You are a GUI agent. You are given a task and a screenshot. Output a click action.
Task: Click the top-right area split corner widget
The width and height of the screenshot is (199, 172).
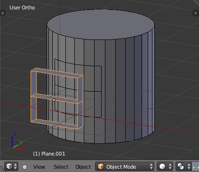197,2
